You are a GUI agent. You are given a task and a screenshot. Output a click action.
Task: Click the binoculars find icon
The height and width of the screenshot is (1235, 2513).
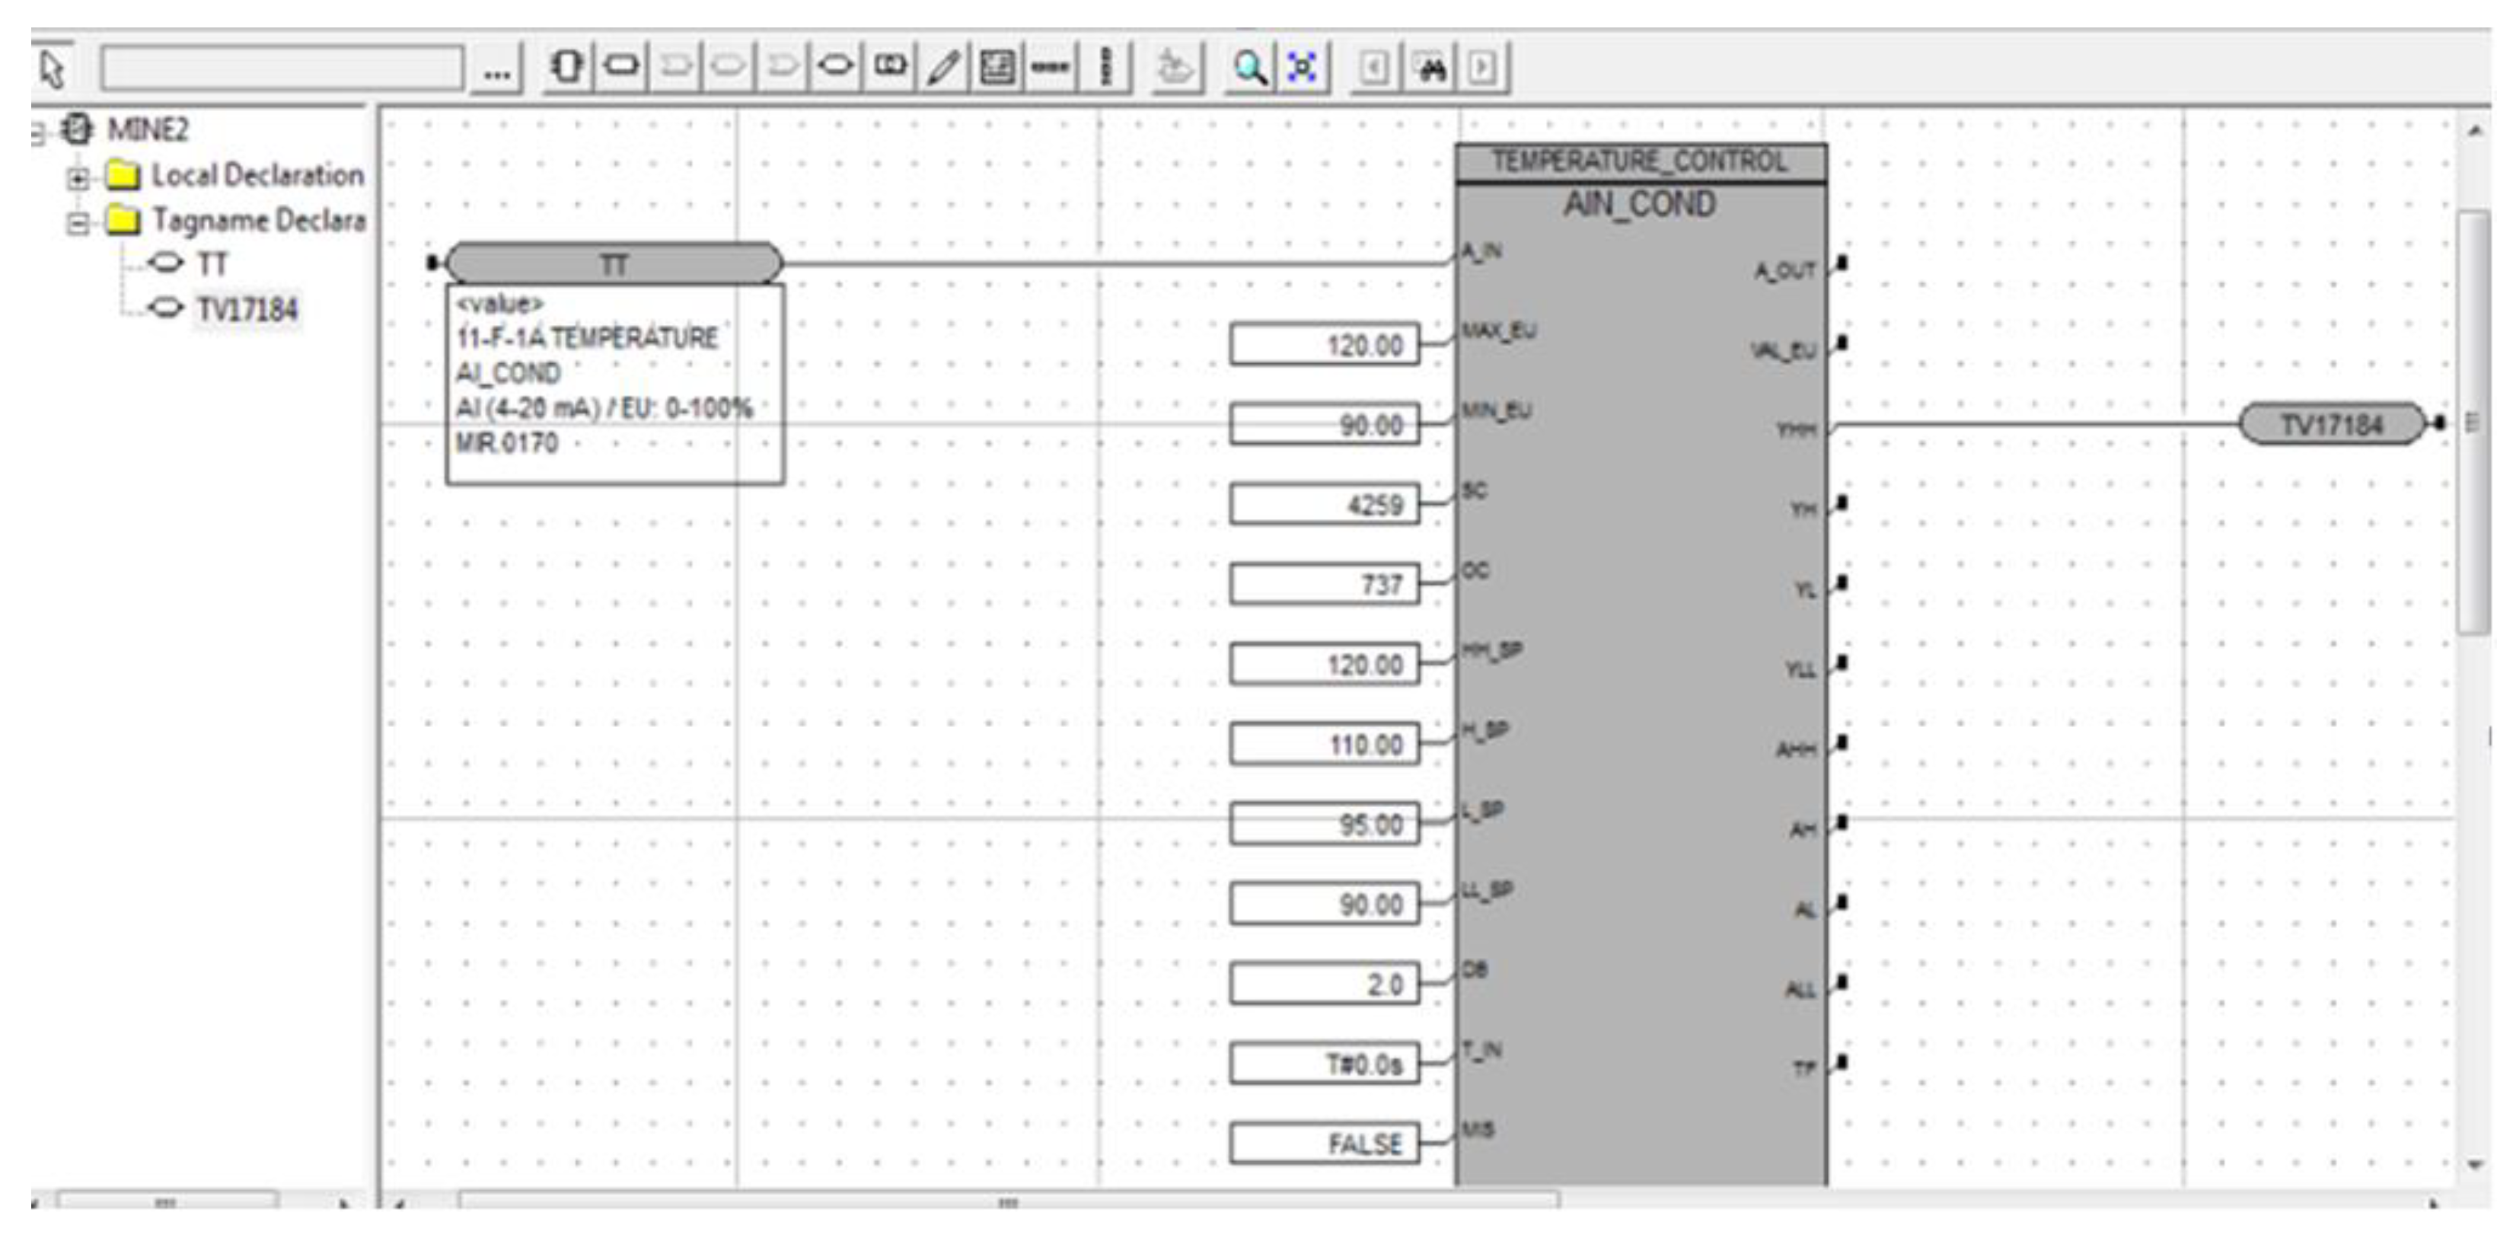coord(1430,69)
